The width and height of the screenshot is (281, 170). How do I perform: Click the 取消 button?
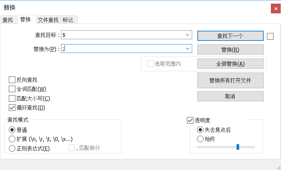pyautogui.click(x=230, y=96)
